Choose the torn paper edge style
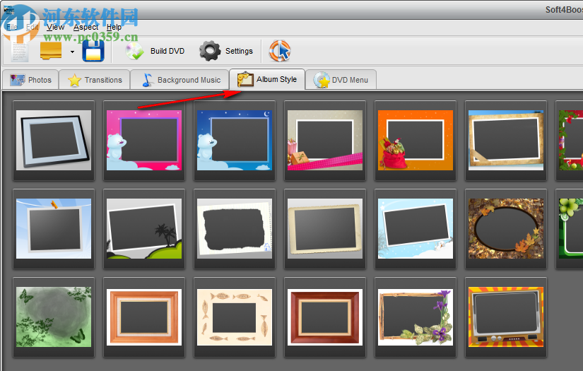The height and width of the screenshot is (371, 583). click(234, 229)
